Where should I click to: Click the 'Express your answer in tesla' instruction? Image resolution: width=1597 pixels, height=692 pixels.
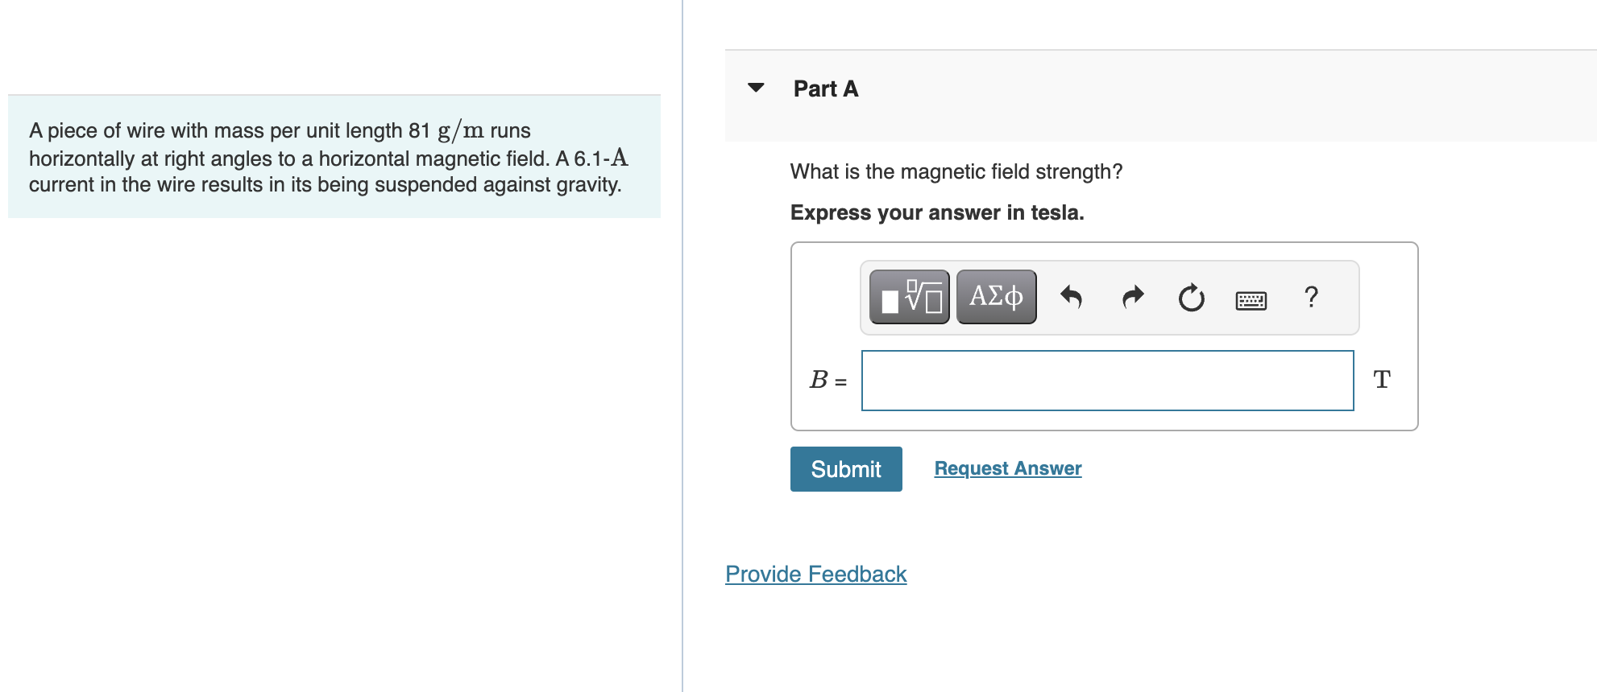coord(936,212)
